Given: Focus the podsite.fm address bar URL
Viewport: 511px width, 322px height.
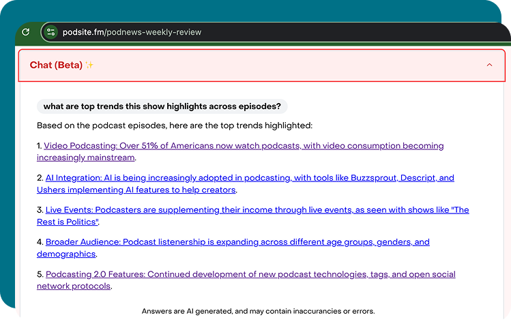Looking at the screenshot, I should click(132, 32).
